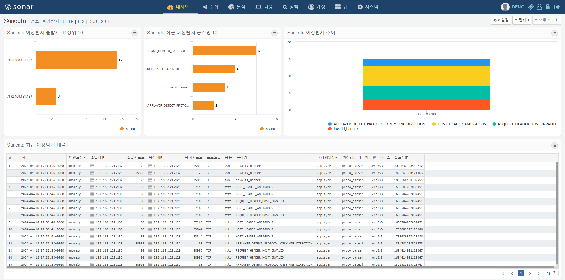Go to the first page with double-left arrow
565x280 pixels.
503,274
